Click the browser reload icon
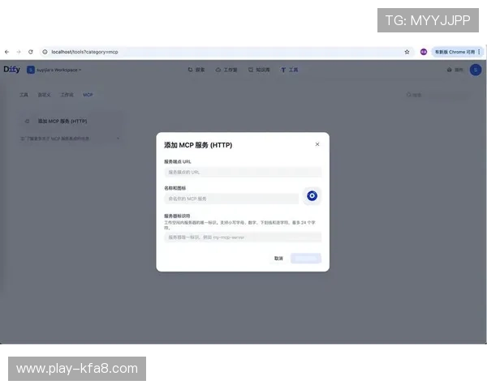The height and width of the screenshot is (389, 487). pyautogui.click(x=31, y=52)
